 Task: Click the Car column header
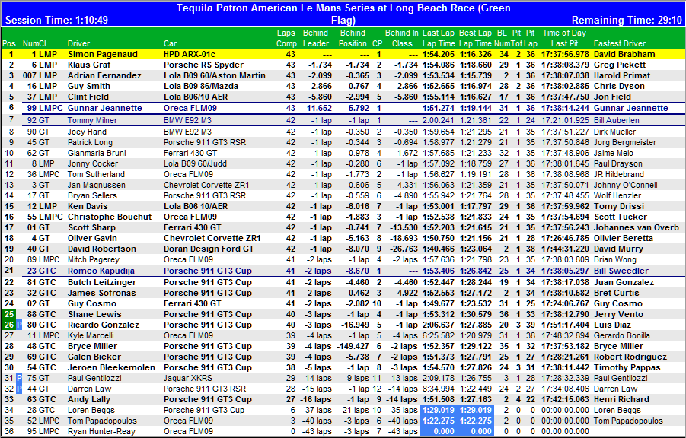(x=170, y=43)
